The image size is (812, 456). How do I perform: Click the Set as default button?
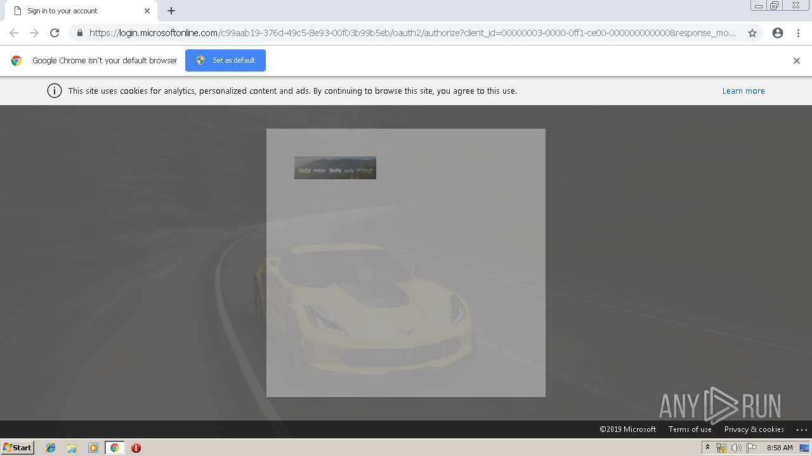pyautogui.click(x=225, y=60)
